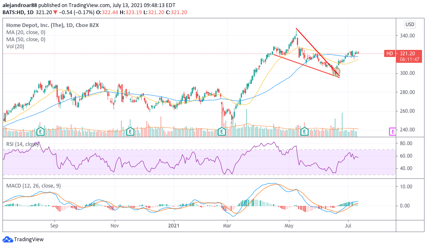427x247 pixels.
Task: Click 40.00 on the RSI scale
Action: coord(406,168)
